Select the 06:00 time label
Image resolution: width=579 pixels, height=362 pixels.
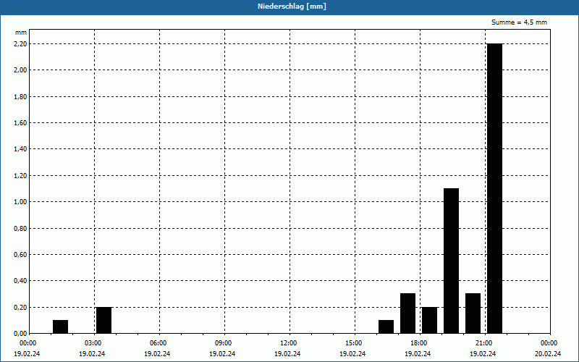tap(159, 343)
